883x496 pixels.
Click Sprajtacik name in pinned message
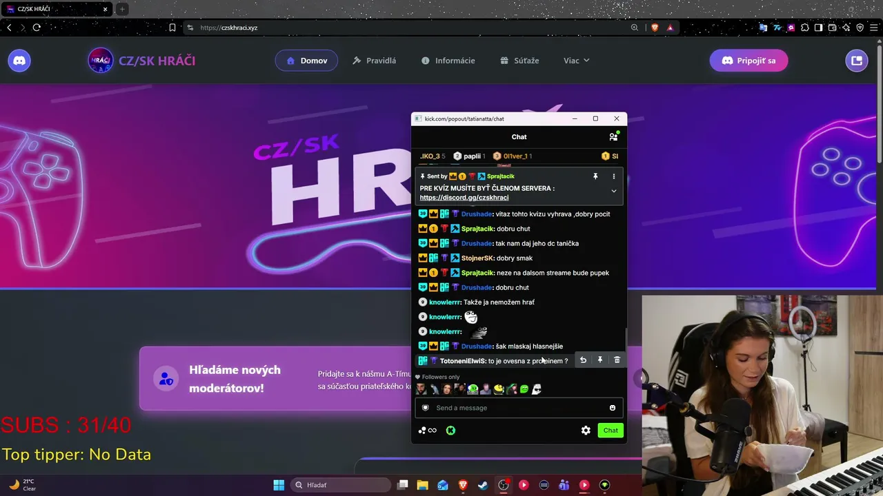point(500,176)
